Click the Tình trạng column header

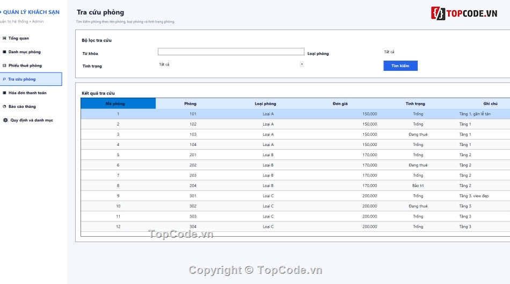(x=416, y=104)
